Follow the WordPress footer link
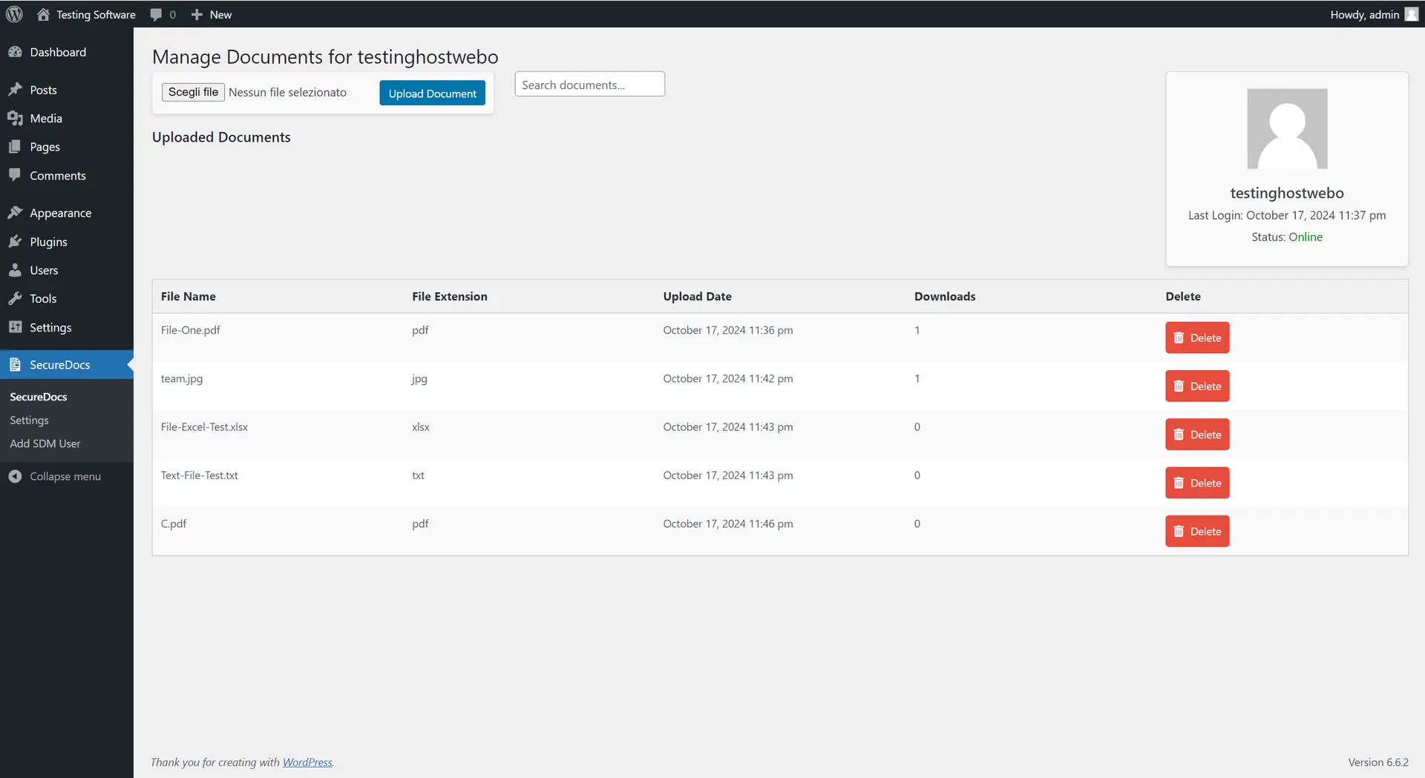1425x778 pixels. click(x=307, y=762)
